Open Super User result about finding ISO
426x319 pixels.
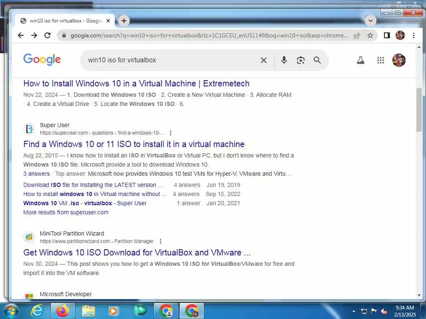(134, 144)
